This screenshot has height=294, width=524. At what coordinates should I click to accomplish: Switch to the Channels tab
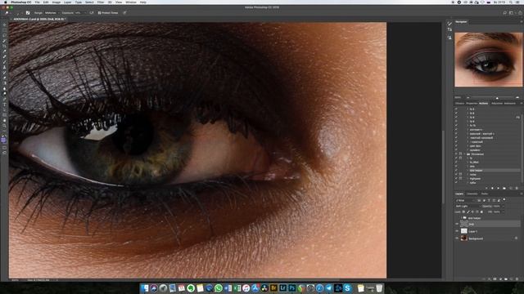pos(472,194)
